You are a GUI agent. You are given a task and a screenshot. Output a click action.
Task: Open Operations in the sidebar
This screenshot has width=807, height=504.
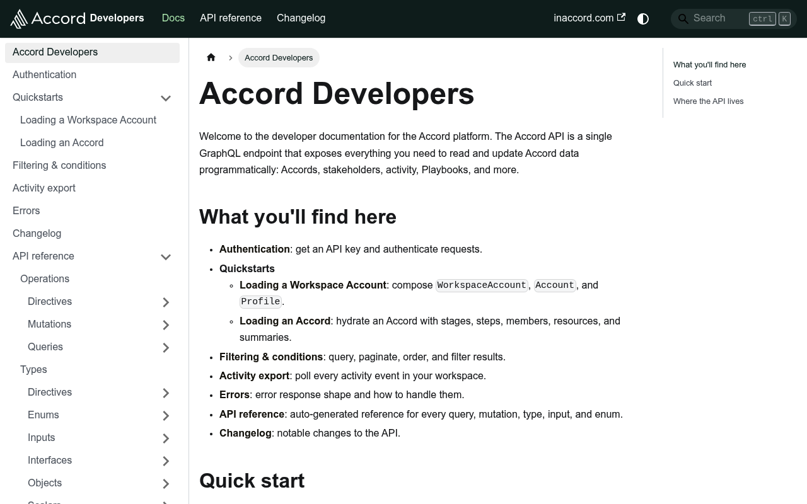click(x=96, y=279)
